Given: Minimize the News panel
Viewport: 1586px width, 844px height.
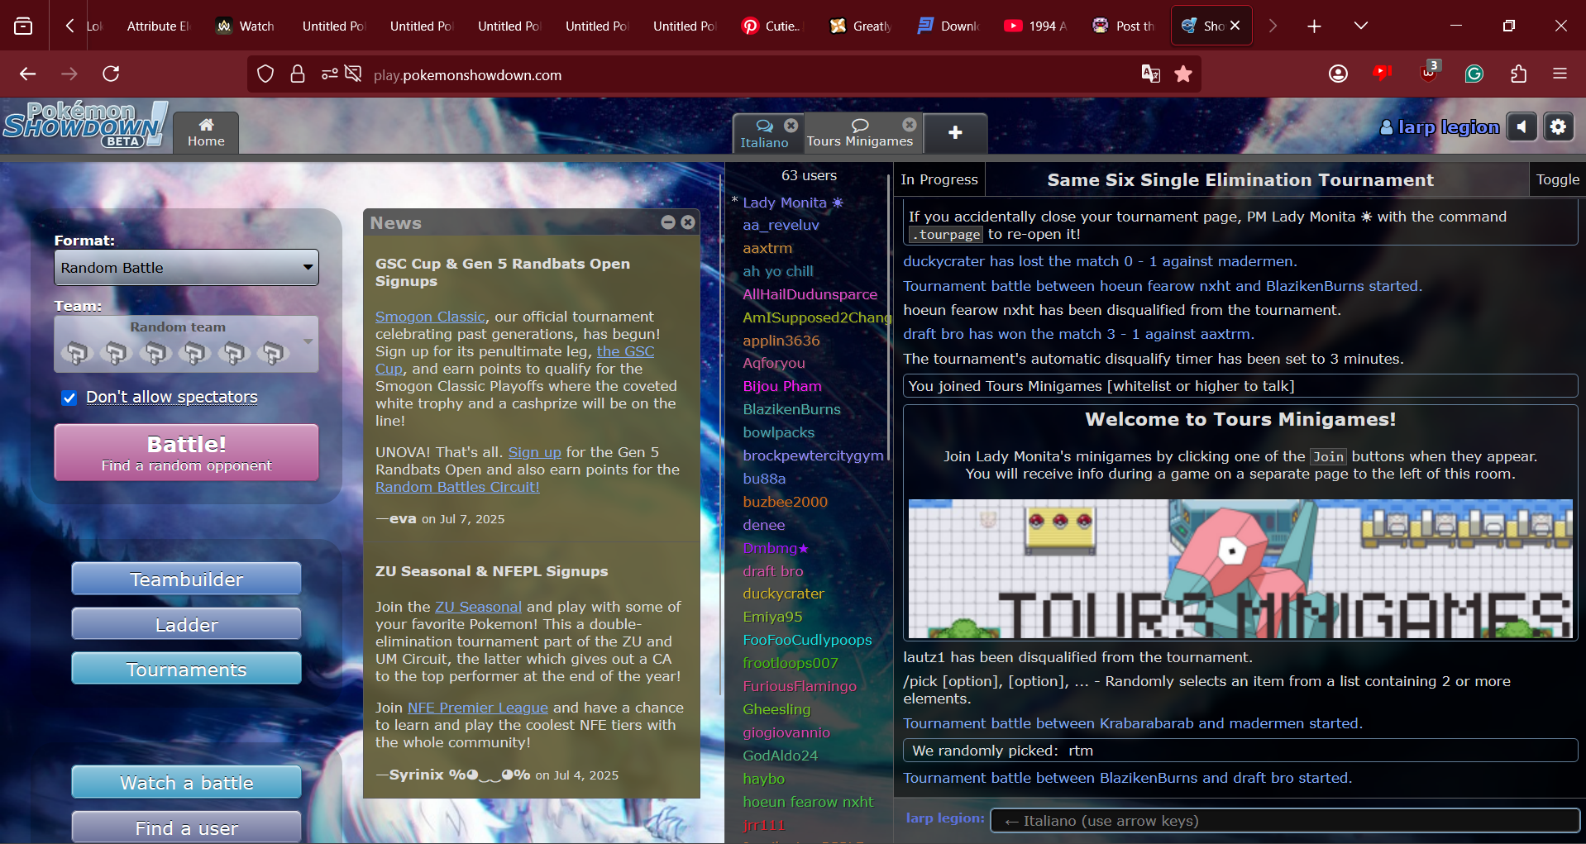Looking at the screenshot, I should 668,222.
